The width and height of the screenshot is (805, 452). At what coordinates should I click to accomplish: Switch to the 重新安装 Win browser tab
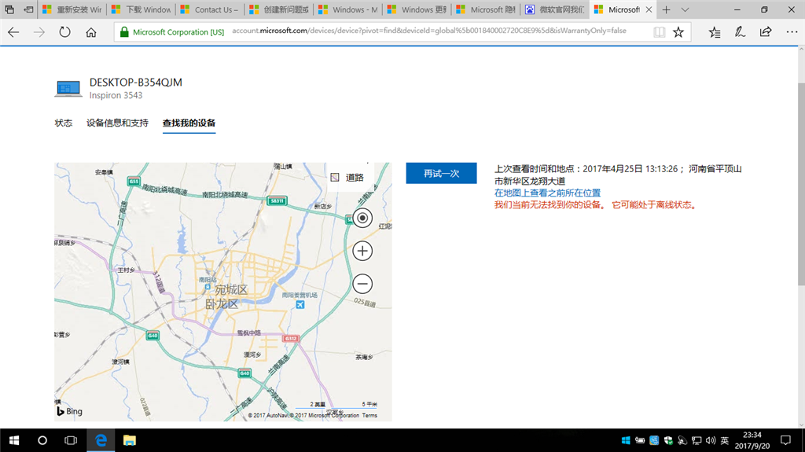(x=72, y=9)
